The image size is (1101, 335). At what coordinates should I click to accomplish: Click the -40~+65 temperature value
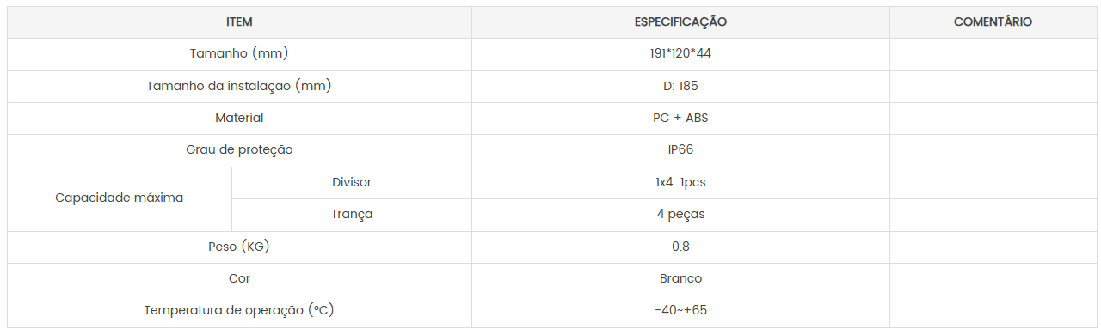680,310
